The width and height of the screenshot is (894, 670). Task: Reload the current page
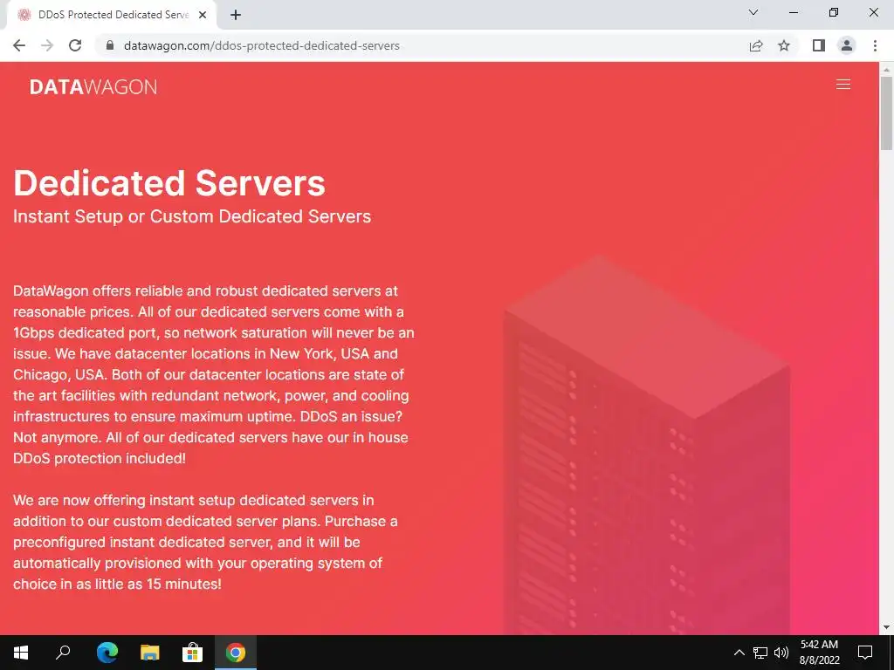75,45
